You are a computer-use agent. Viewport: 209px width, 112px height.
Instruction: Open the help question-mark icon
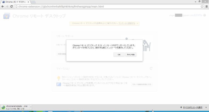click(x=205, y=15)
